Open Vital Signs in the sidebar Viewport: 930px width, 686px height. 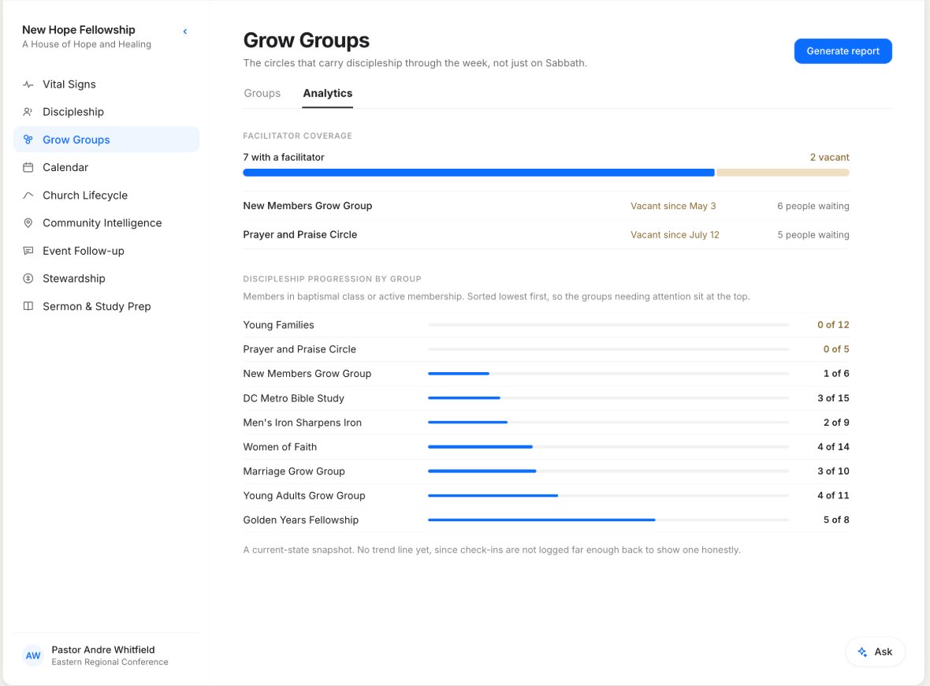pyautogui.click(x=106, y=84)
